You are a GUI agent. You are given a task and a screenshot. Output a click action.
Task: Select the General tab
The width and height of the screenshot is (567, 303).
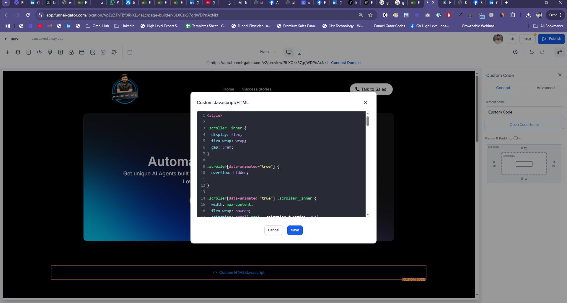[503, 88]
